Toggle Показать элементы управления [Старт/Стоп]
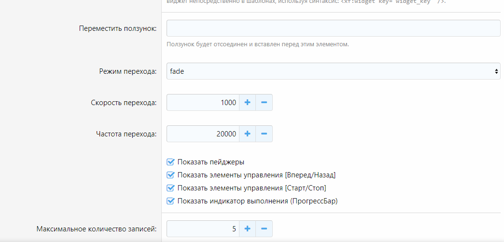This screenshot has width=504, height=242. pyautogui.click(x=170, y=188)
